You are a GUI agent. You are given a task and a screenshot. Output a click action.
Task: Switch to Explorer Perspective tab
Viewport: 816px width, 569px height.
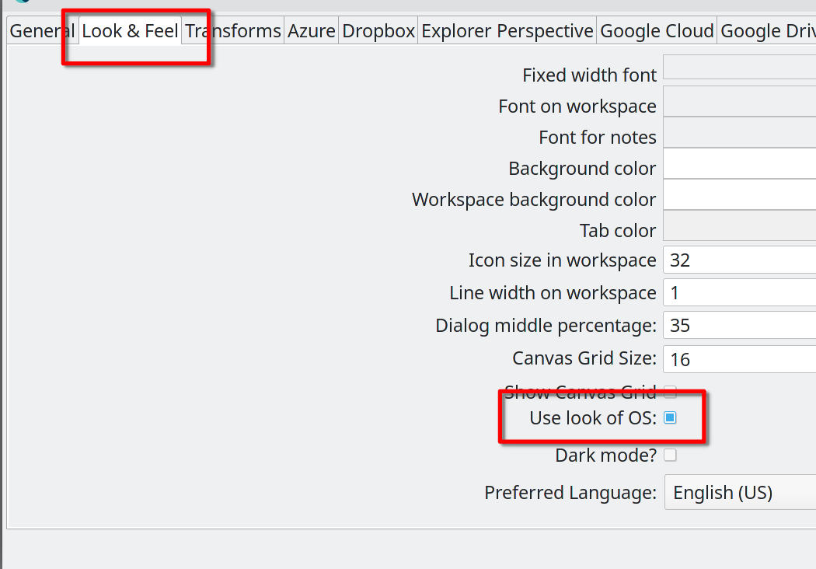tap(507, 31)
